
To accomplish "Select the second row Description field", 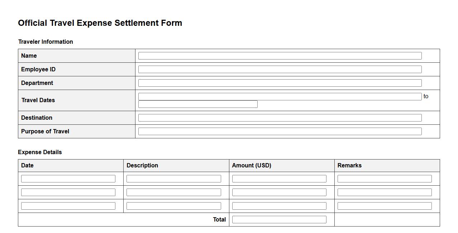I will tap(173, 192).
